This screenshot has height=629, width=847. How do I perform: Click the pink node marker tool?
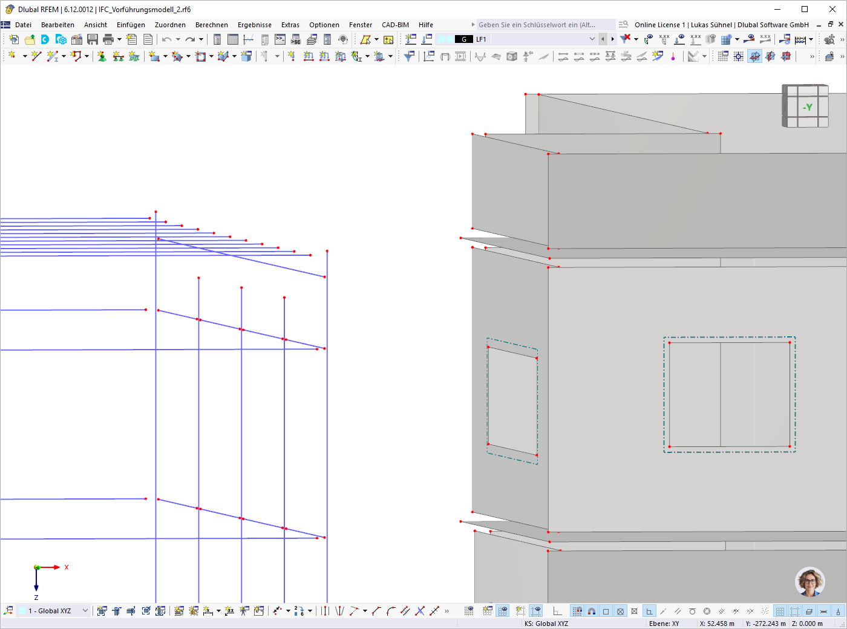point(673,56)
